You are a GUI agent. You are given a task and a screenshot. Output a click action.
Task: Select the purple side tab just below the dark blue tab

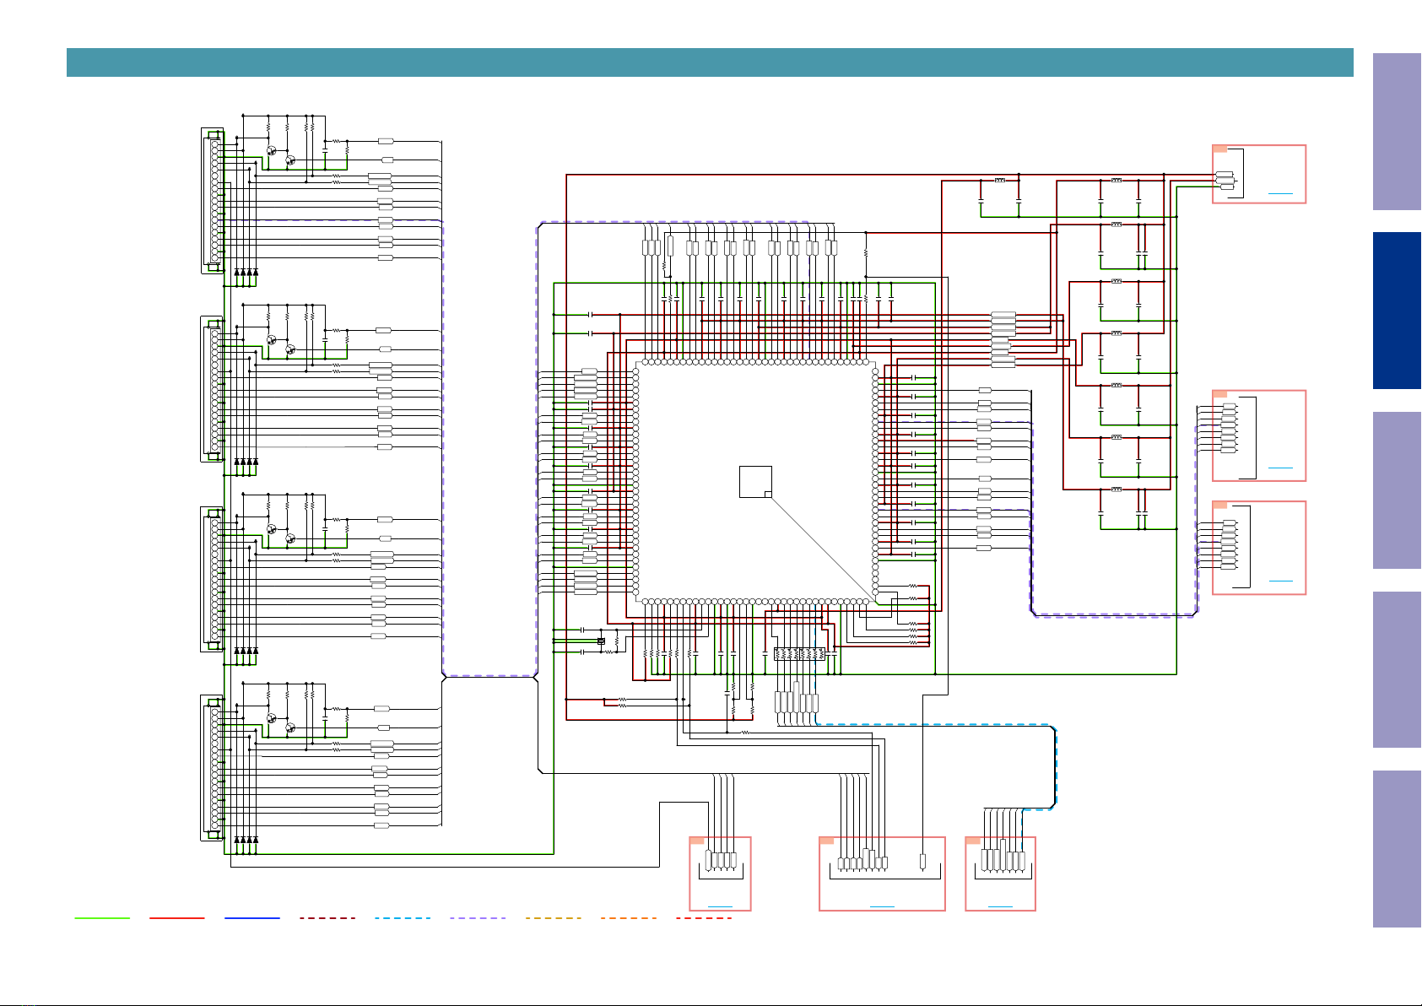click(x=1397, y=490)
